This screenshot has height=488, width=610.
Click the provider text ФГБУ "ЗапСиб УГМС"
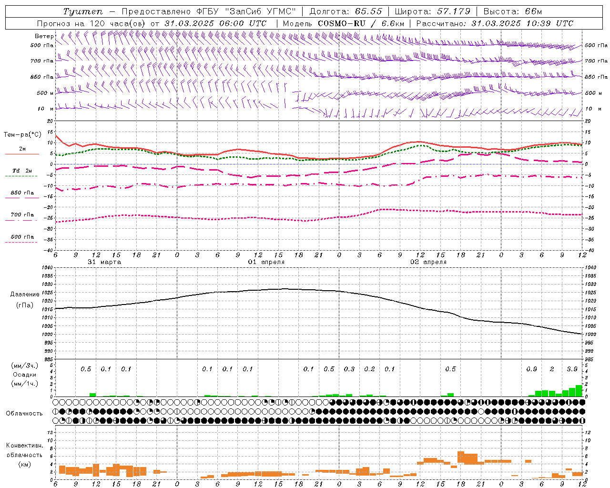[246, 11]
